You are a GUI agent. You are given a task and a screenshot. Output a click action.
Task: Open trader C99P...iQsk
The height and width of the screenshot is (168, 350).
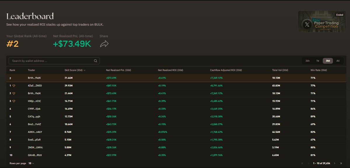pyautogui.click(x=34, y=109)
